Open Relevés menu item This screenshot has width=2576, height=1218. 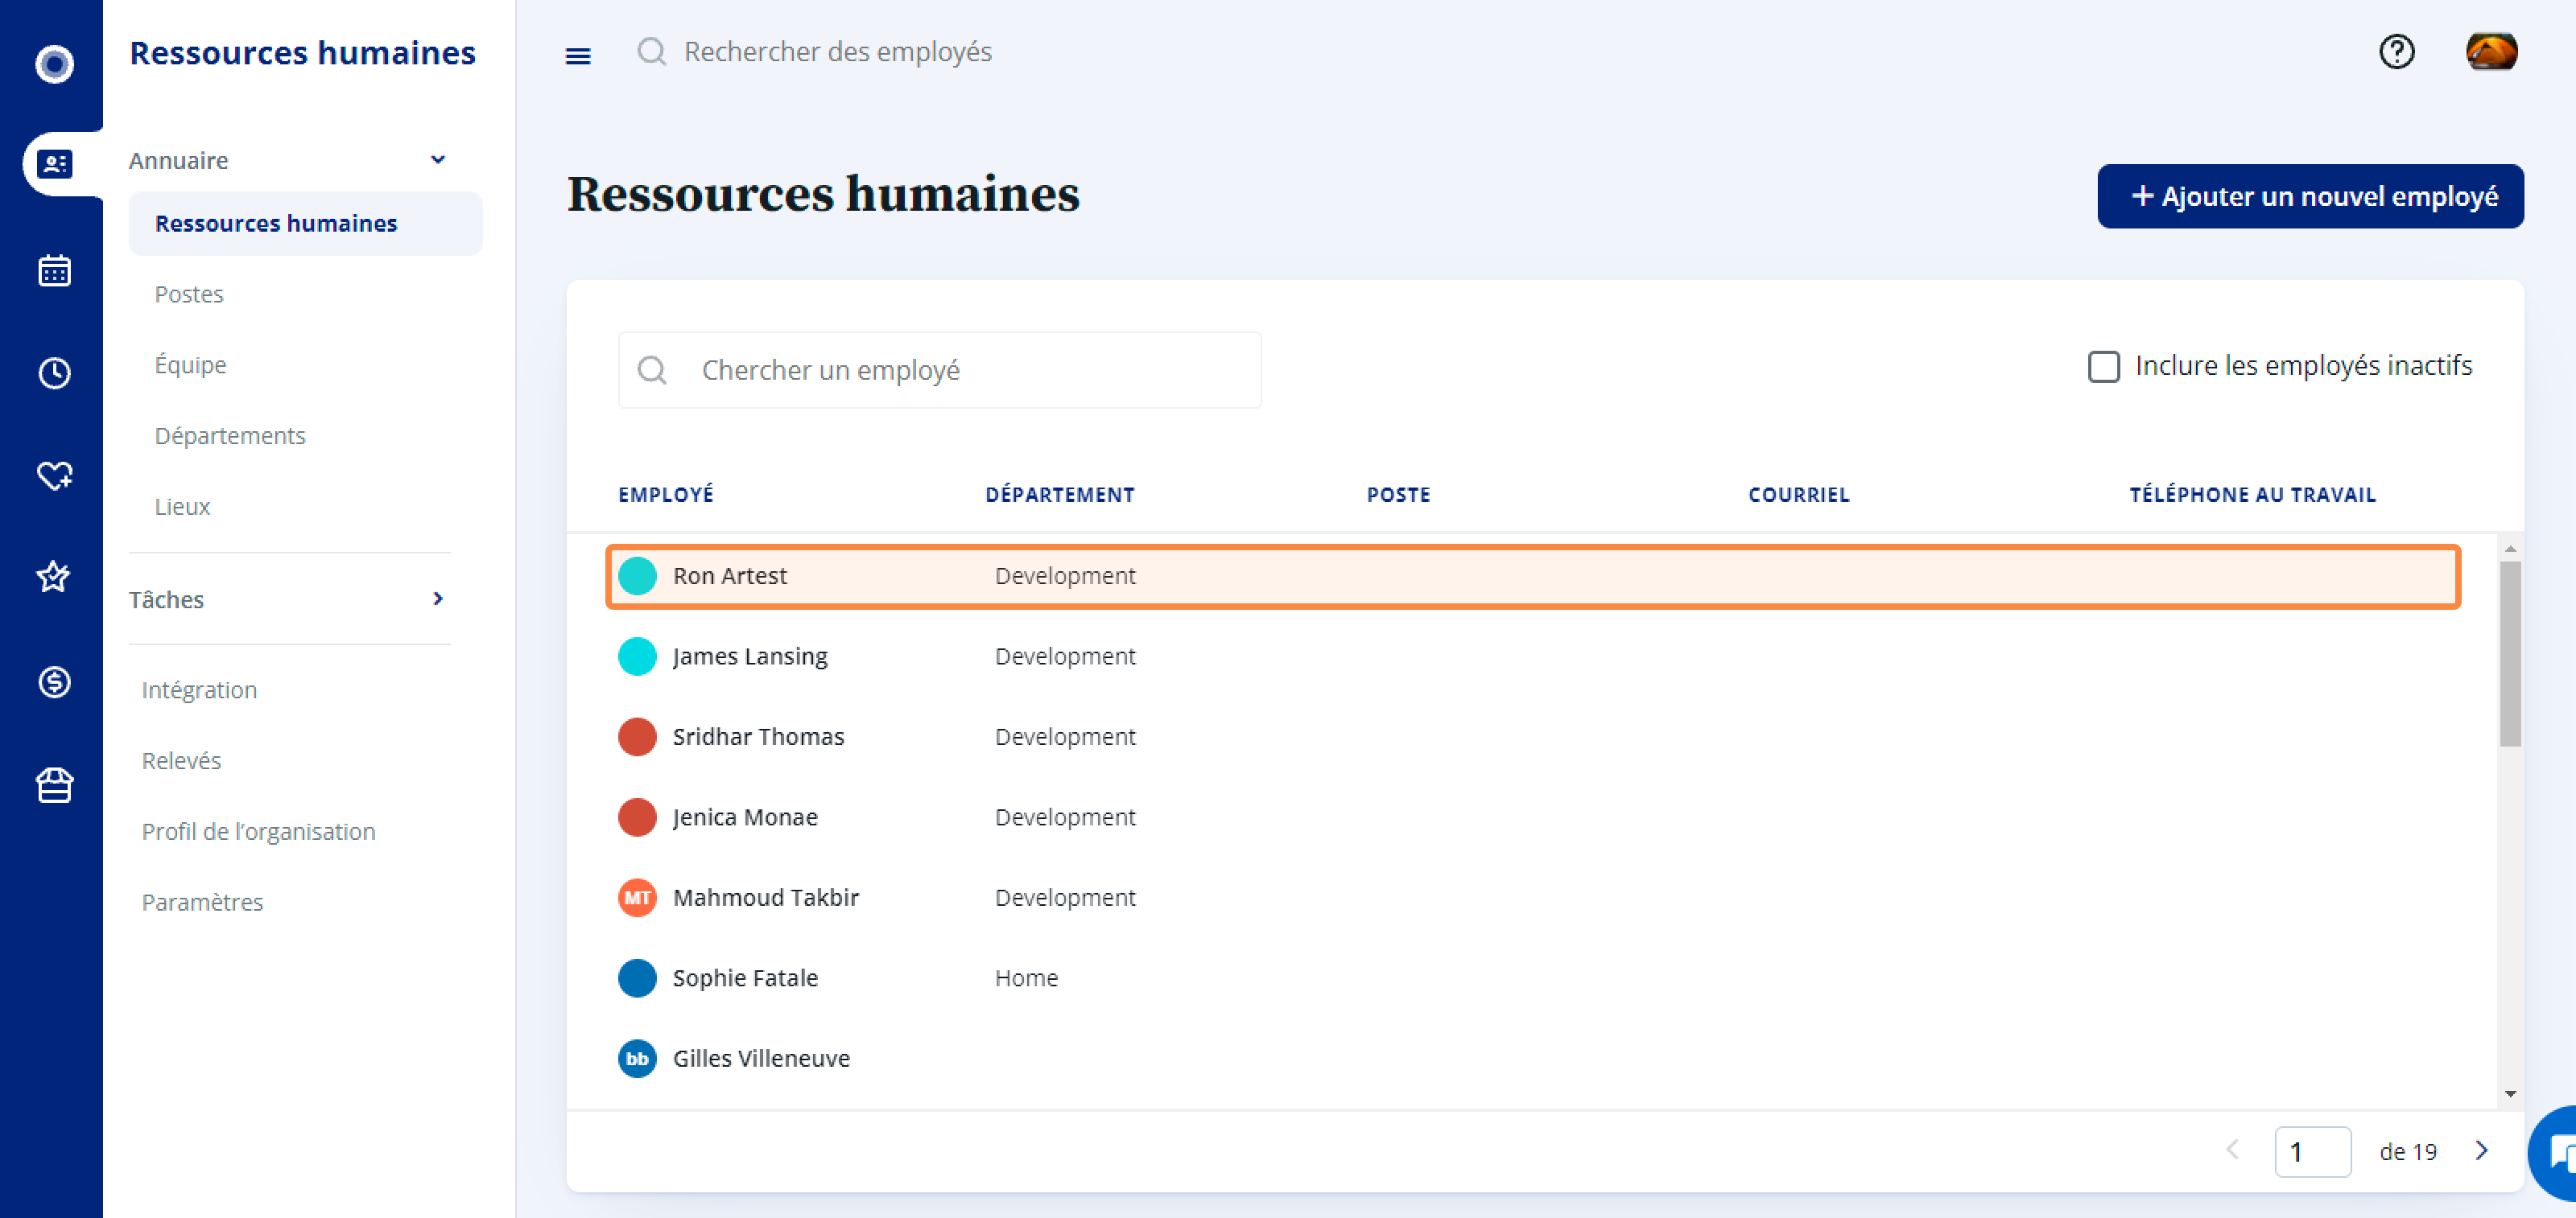pos(181,761)
